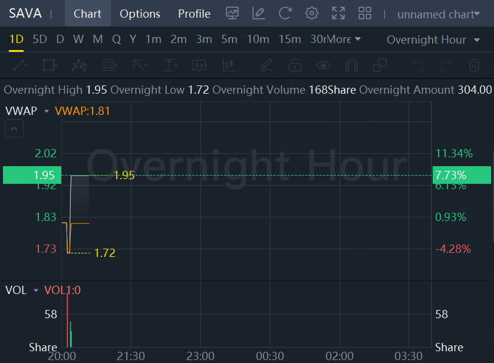The image size is (494, 363).
Task: Open the VWAP indicator dropdown
Action: click(x=47, y=111)
